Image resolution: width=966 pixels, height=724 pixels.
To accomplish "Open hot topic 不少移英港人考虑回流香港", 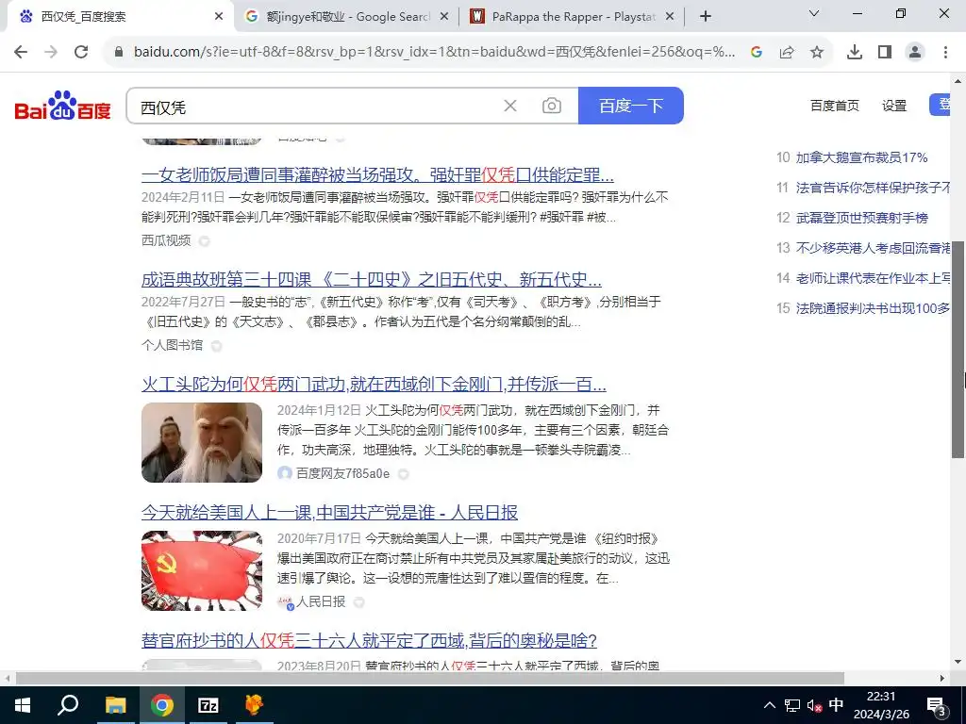I will pyautogui.click(x=873, y=248).
